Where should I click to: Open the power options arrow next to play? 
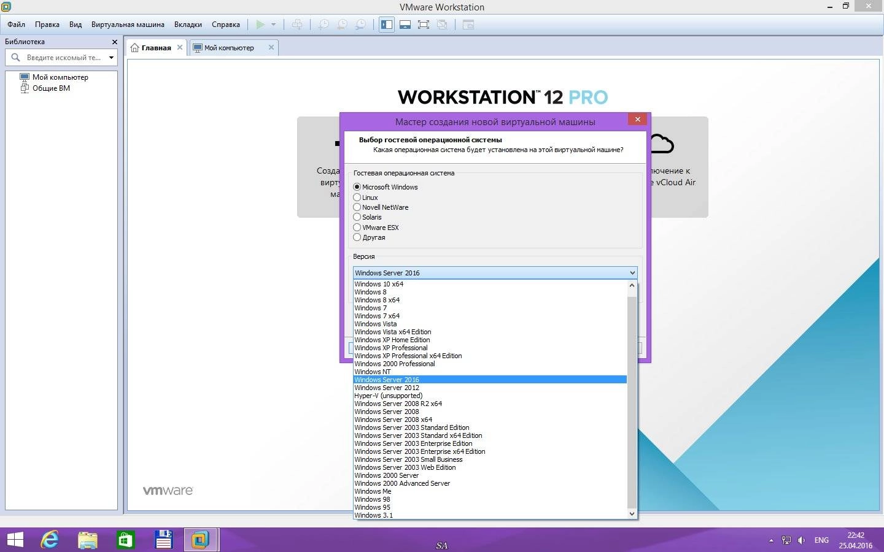pyautogui.click(x=273, y=25)
